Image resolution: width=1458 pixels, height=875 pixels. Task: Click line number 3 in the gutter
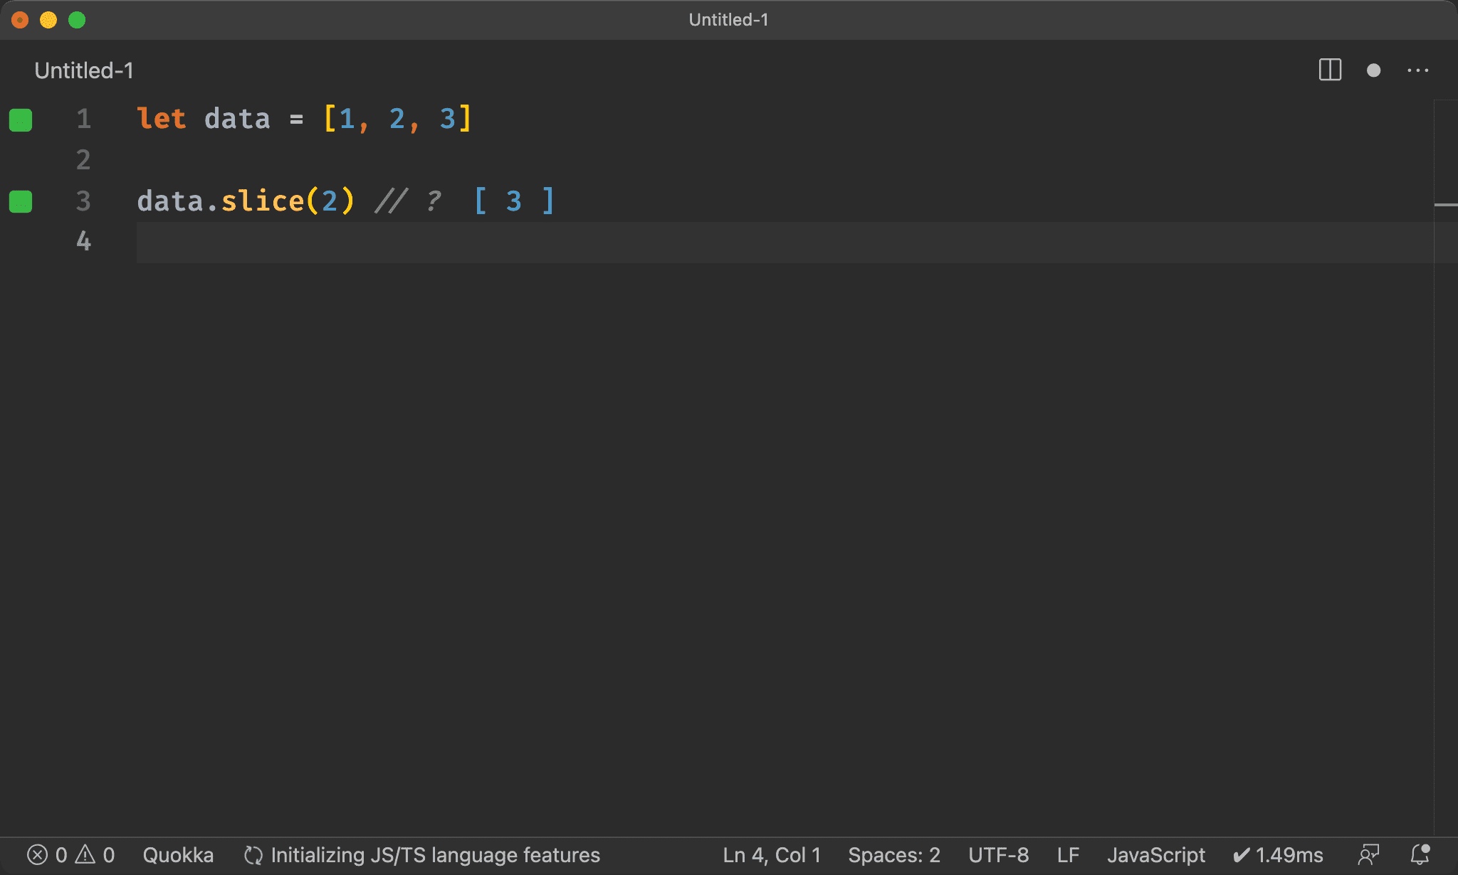pos(83,201)
